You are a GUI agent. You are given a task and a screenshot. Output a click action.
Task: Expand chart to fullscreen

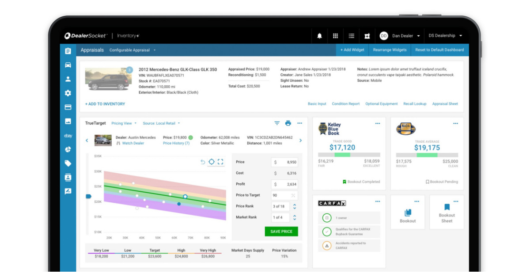click(220, 162)
